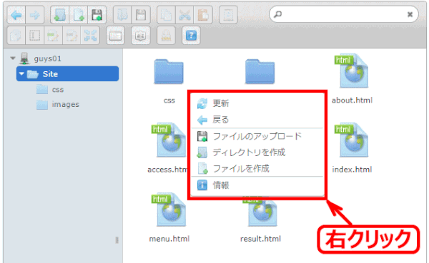Collapse the guys01 root tree arrow
Viewport: 429px width, 263px height.
[x=13, y=58]
